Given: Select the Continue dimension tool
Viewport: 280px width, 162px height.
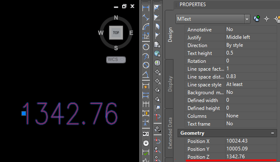Looking at the screenshot, I should click(146, 104).
